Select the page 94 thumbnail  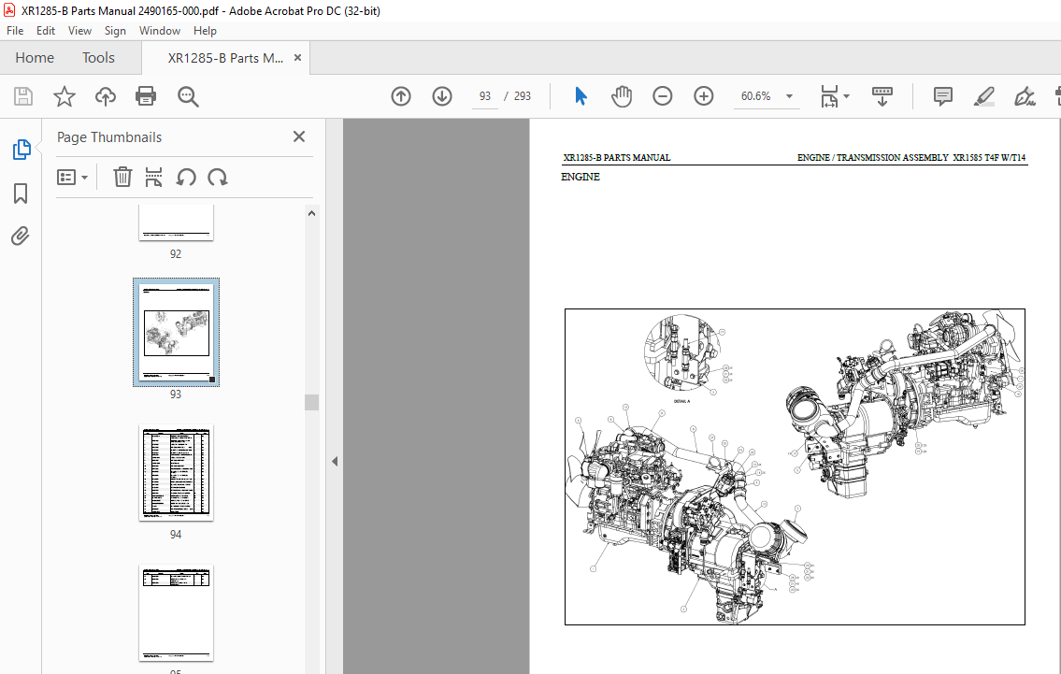(176, 473)
